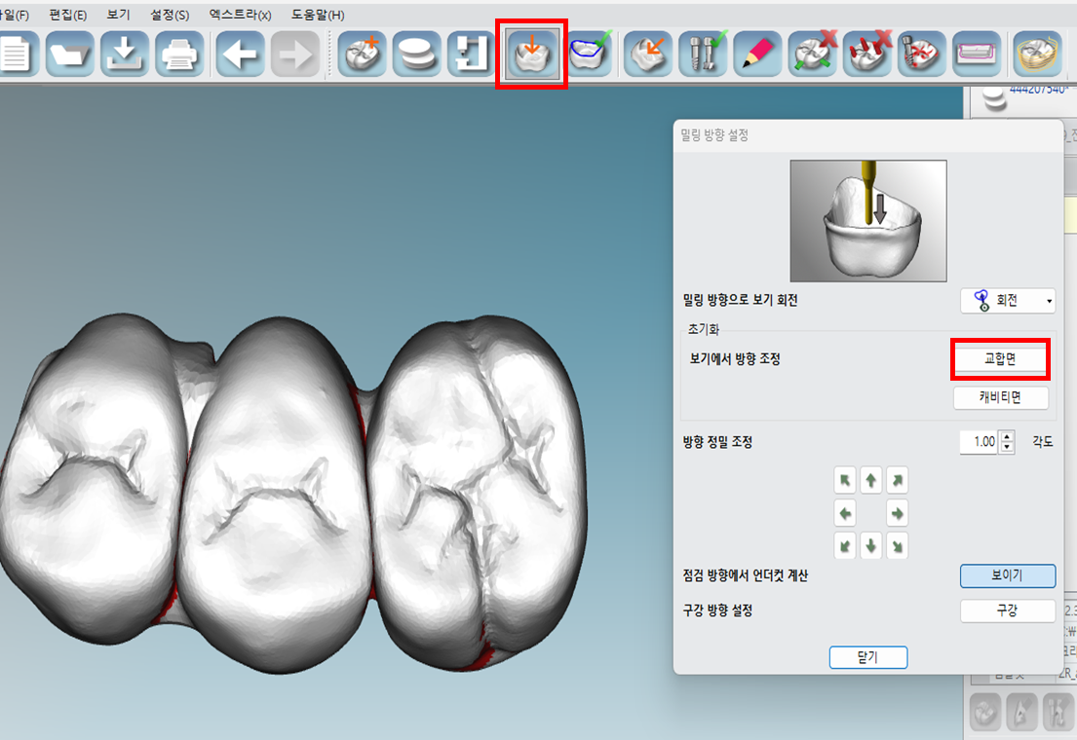Open the 회전 rotation dropdown
Screen dimensions: 1077x740
tap(1007, 301)
